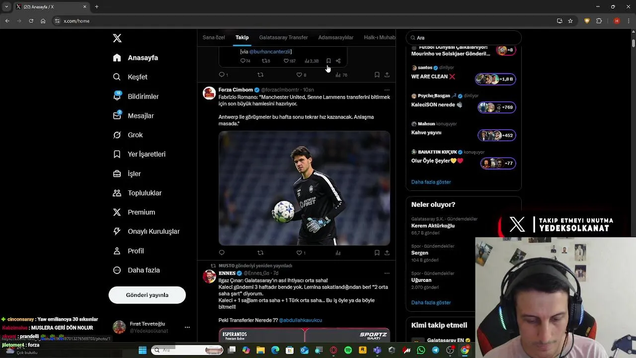636x358 pixels.
Task: Switch to Galatasaray Transfer tab
Action: coord(283,37)
